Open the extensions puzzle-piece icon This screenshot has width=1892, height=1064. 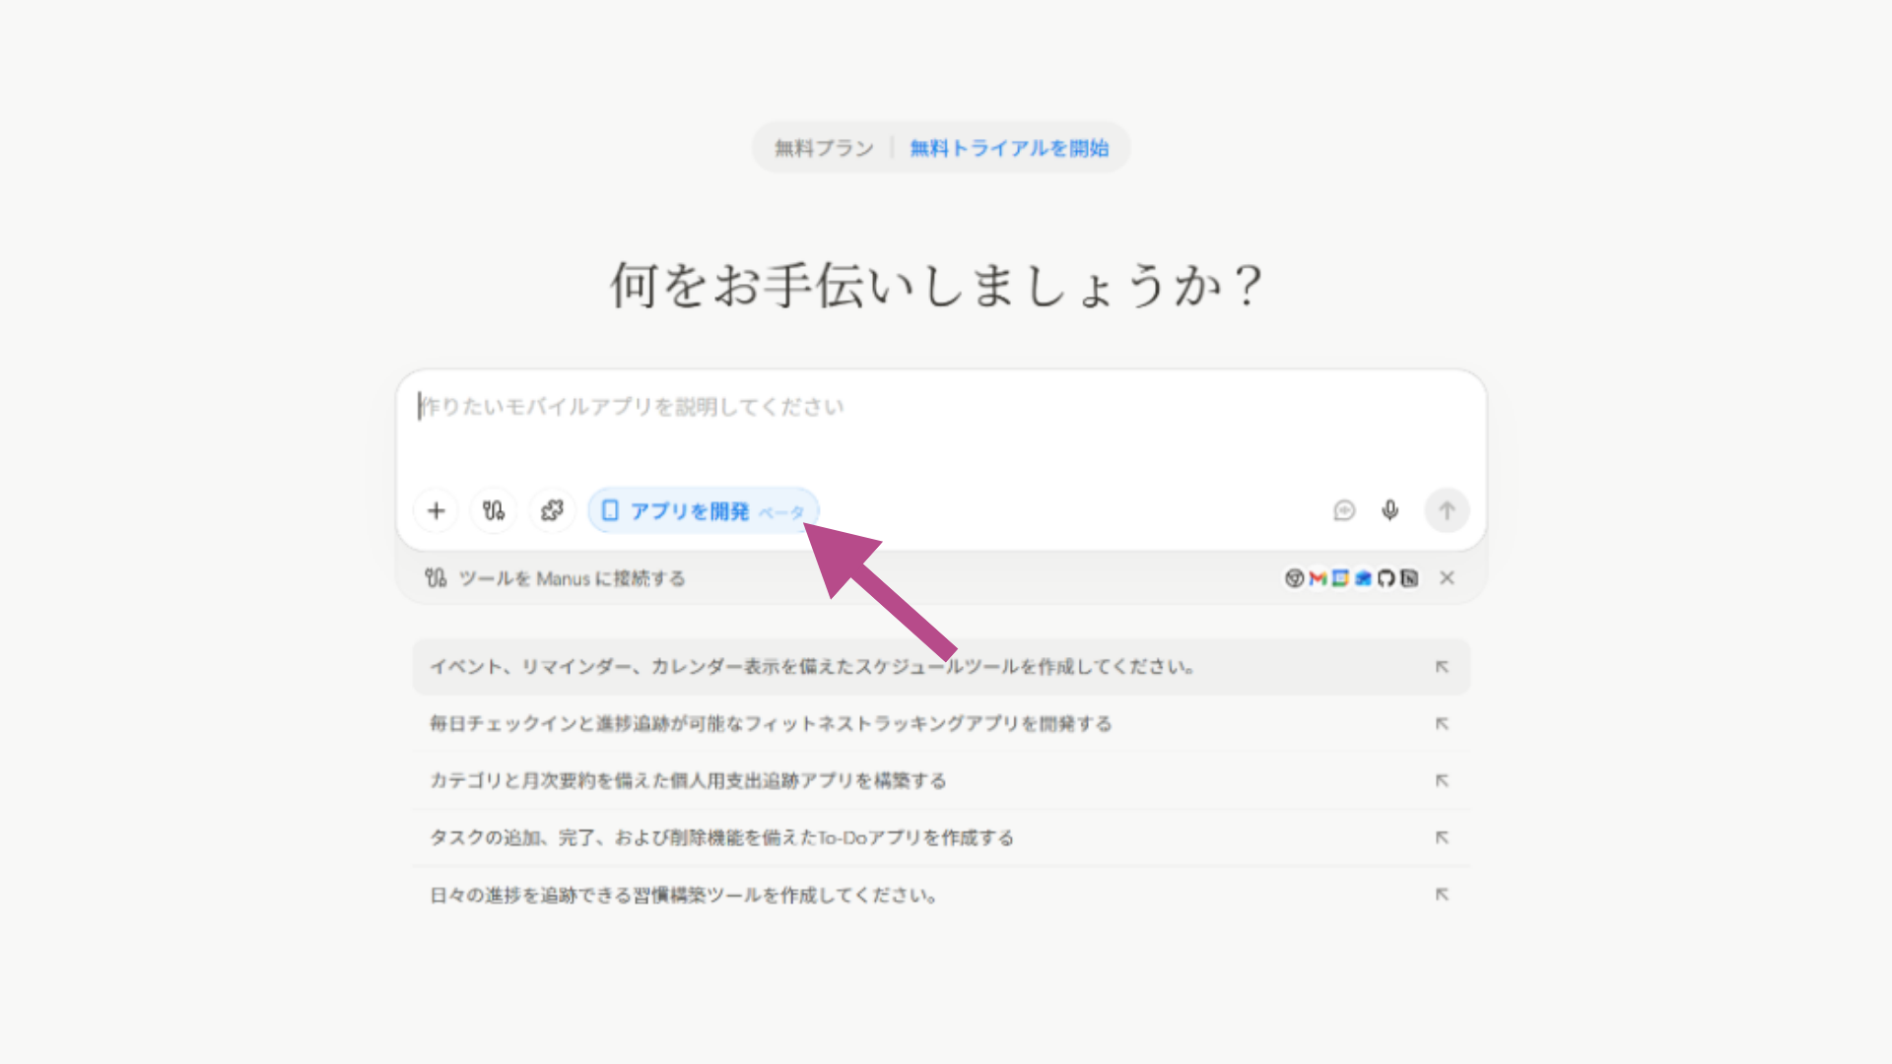click(x=552, y=510)
